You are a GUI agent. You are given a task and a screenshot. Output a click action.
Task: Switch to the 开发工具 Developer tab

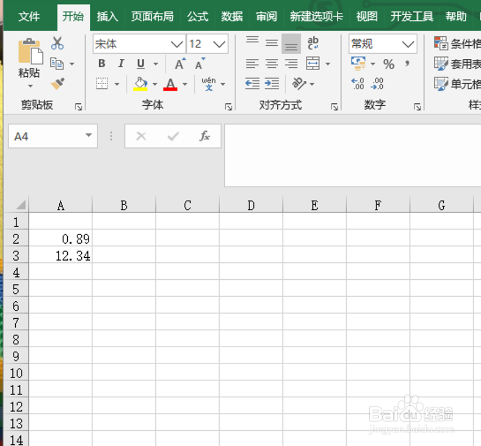[412, 16]
